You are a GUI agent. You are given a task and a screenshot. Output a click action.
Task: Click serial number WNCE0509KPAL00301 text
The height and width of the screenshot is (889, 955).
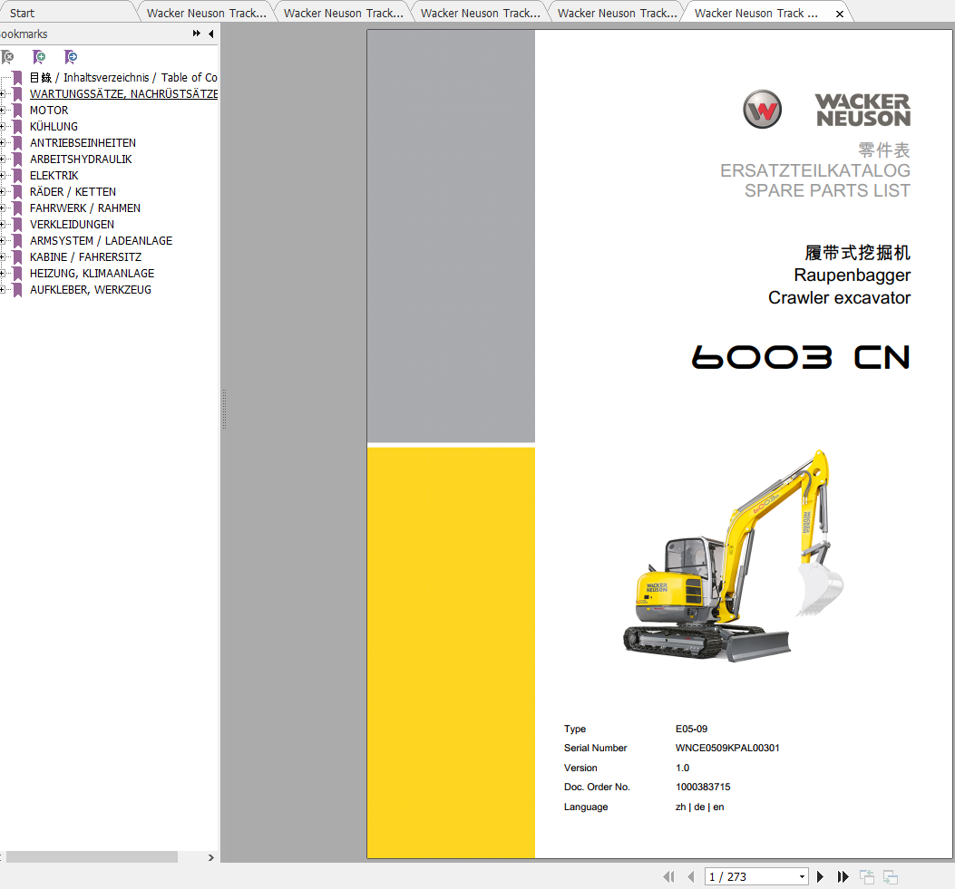(727, 748)
